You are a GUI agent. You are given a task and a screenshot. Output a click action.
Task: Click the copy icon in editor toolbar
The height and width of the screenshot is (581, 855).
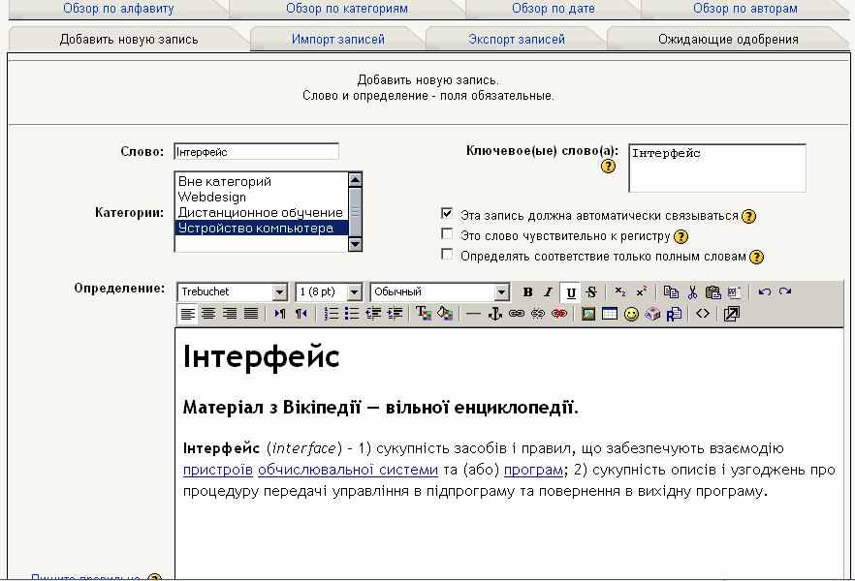pos(671,291)
